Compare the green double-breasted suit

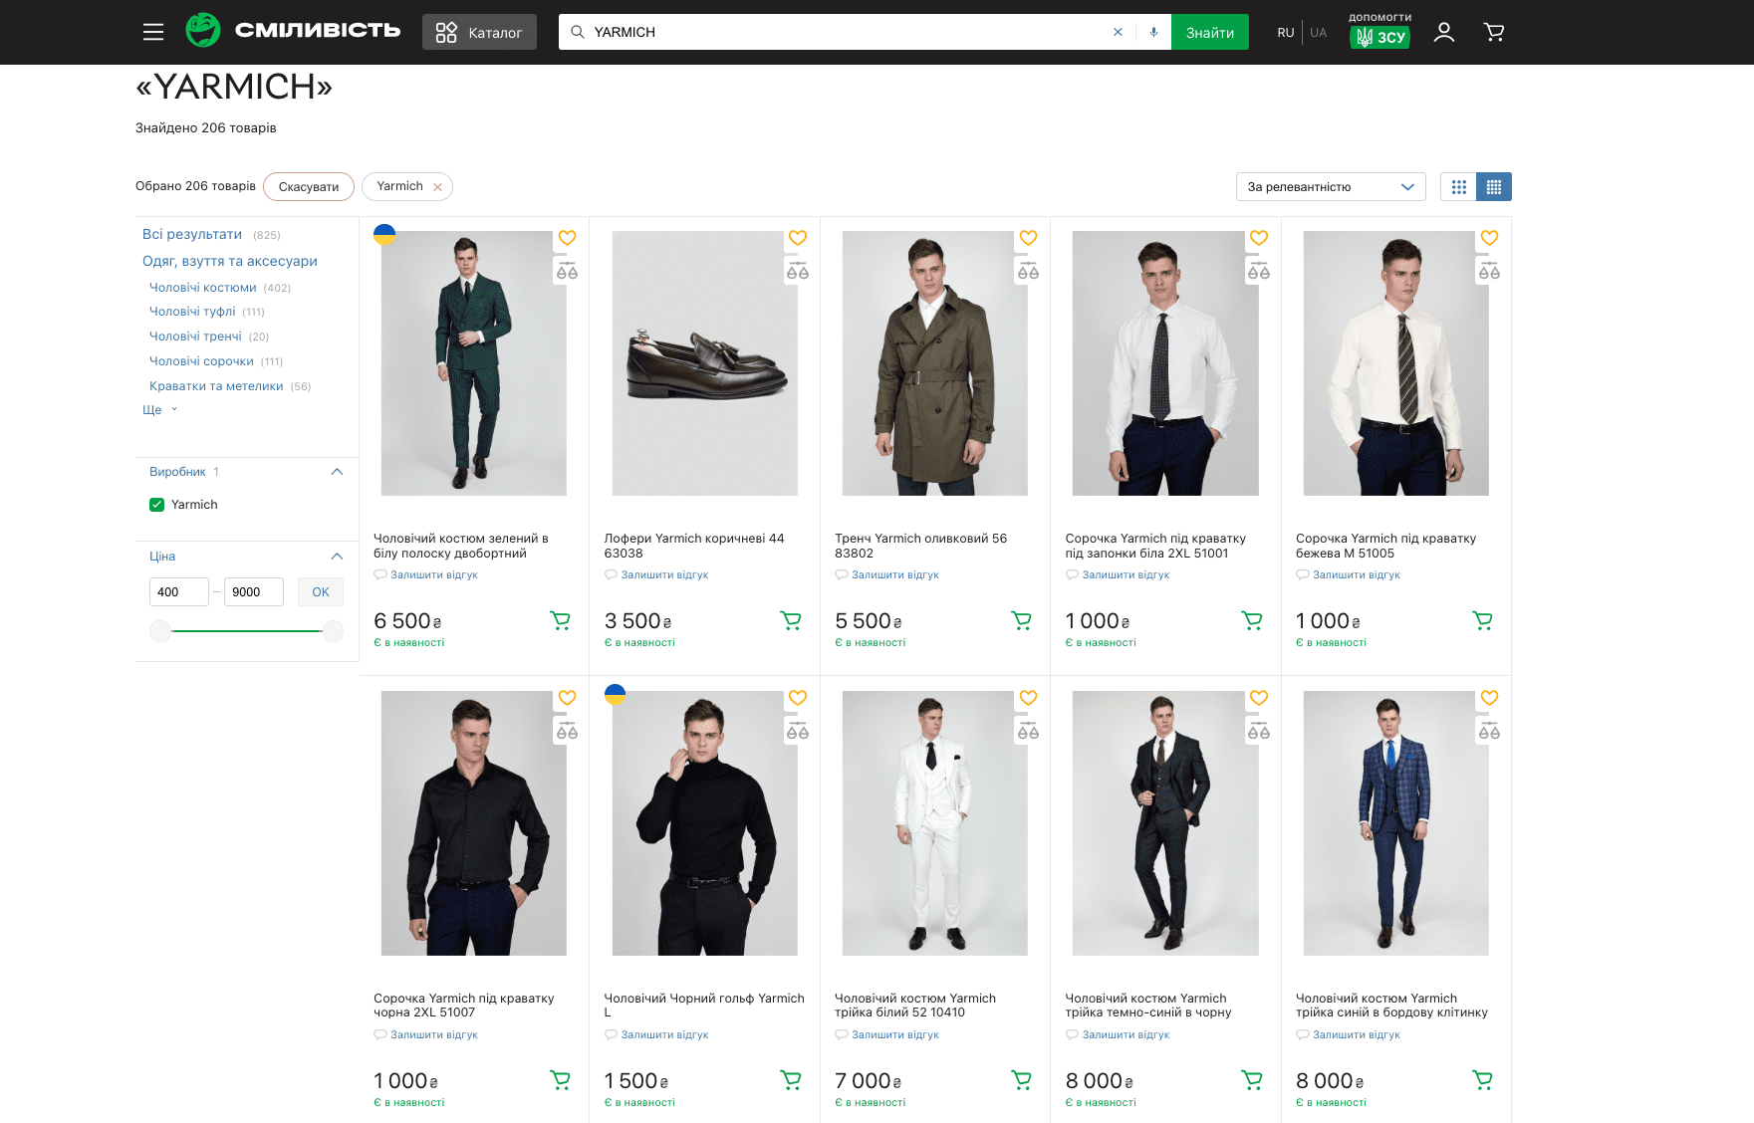click(567, 270)
